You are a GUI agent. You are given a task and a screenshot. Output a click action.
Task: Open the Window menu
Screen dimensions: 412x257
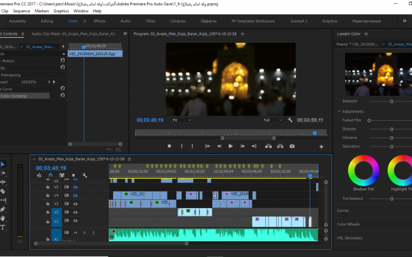pos(81,11)
